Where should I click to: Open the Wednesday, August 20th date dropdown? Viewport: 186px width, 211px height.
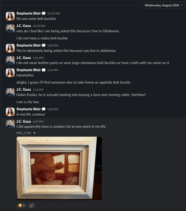click(163, 5)
